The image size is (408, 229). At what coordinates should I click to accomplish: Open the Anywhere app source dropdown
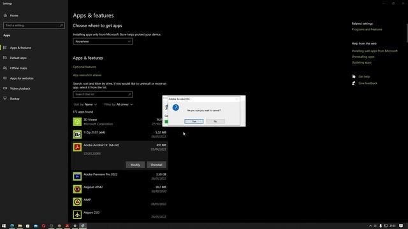[x=103, y=41]
